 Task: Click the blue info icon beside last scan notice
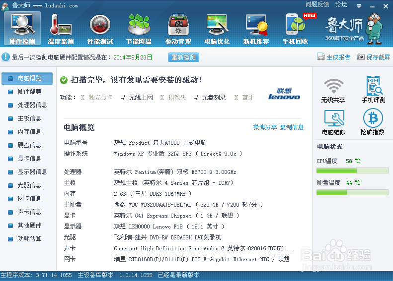pyautogui.click(x=5, y=57)
